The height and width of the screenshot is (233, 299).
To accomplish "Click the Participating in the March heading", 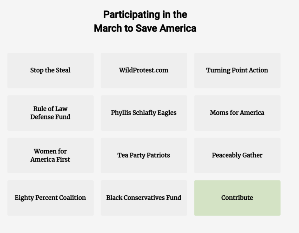I will click(145, 21).
